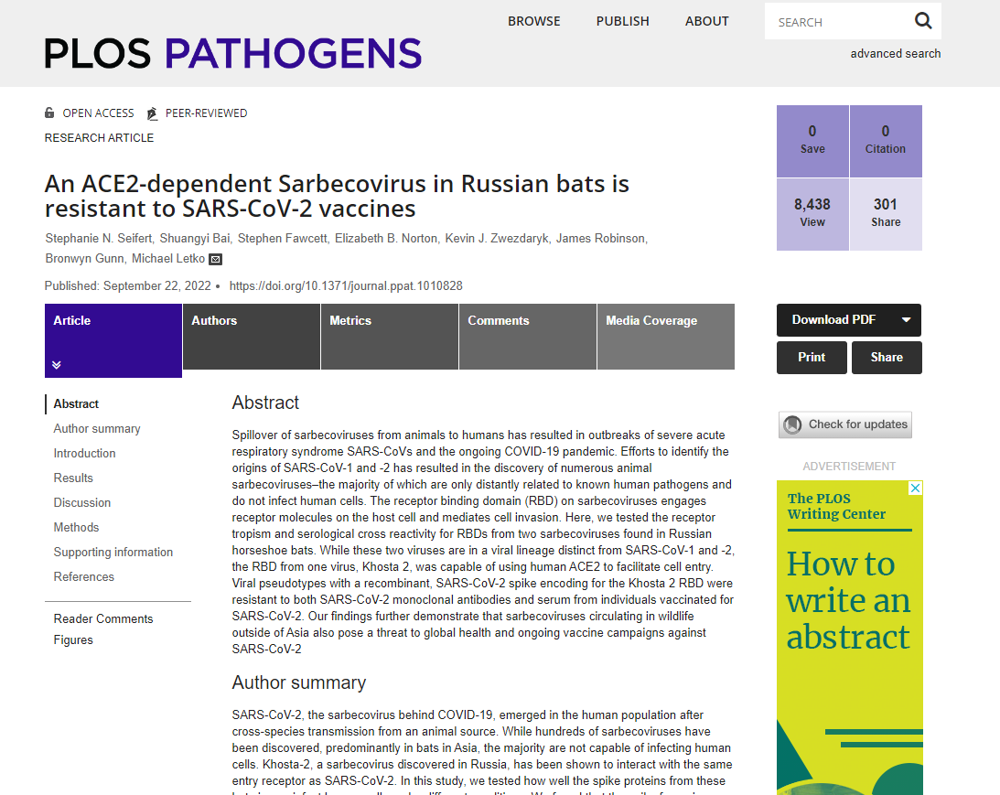Image resolution: width=1000 pixels, height=795 pixels.
Task: Expand the Download PDF dropdown arrow
Action: [x=906, y=320]
